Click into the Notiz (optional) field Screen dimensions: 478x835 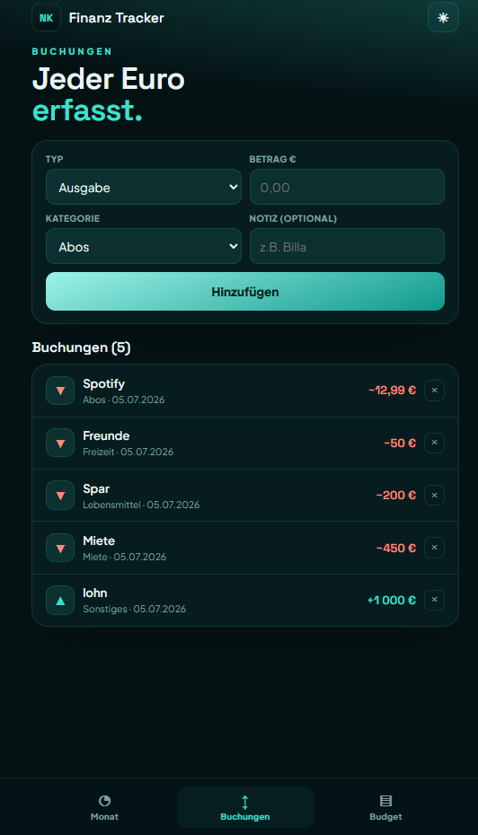[347, 246]
